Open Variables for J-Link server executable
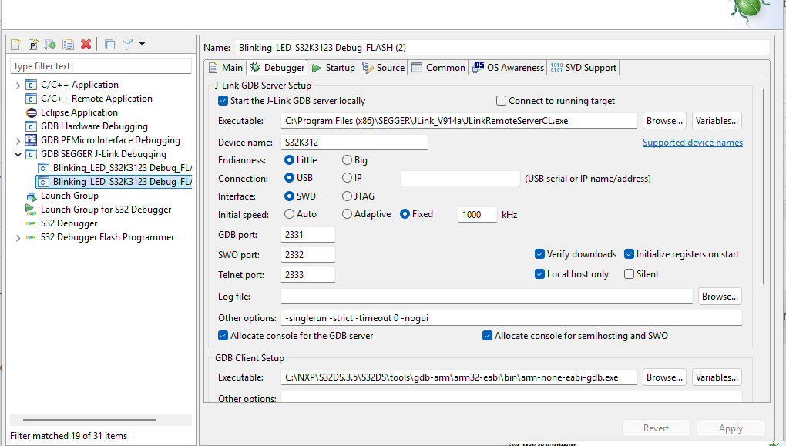 point(717,121)
